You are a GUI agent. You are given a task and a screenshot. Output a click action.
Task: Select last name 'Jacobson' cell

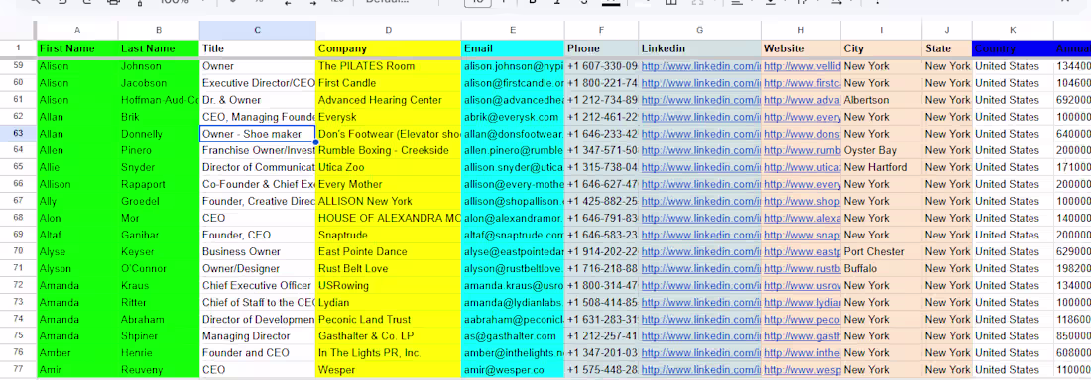(x=159, y=83)
